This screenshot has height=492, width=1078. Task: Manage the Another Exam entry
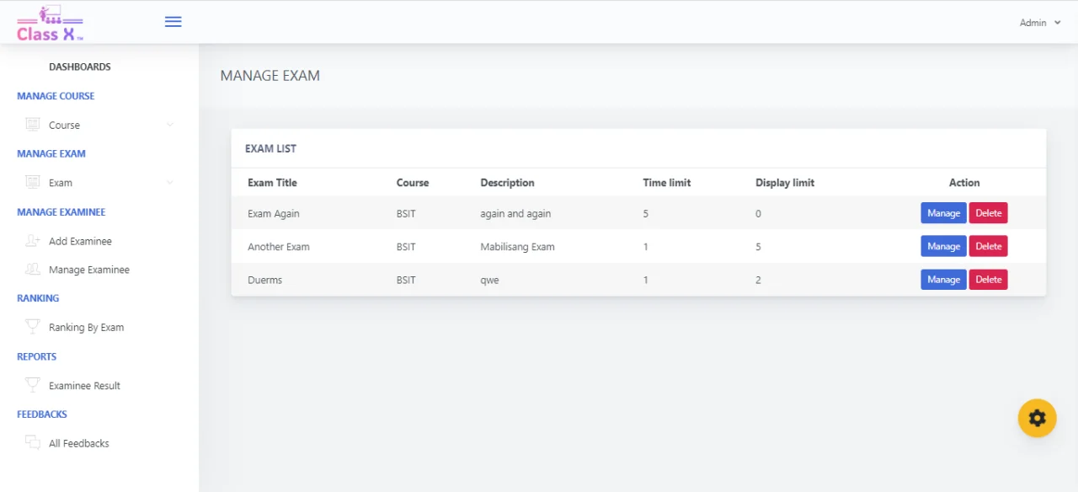coord(943,246)
